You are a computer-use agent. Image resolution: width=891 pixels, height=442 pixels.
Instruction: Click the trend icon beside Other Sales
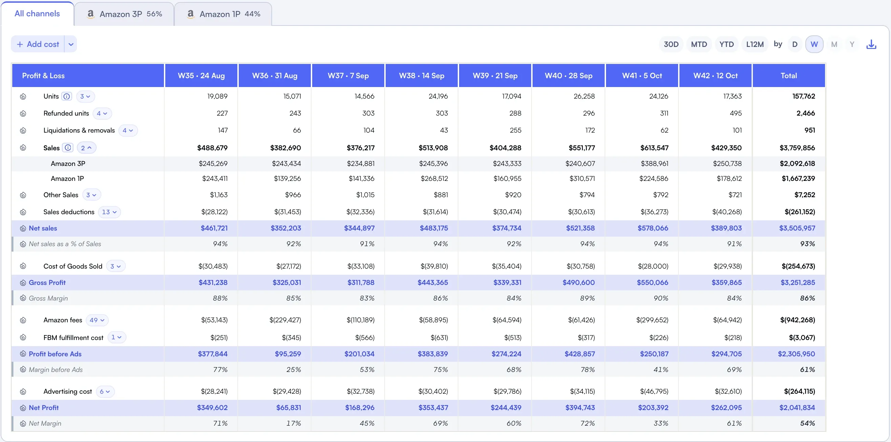[23, 195]
